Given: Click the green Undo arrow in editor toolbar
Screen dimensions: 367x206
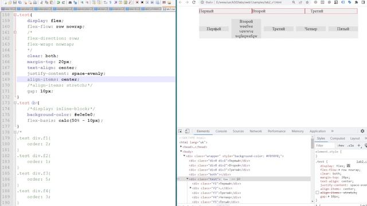Looking at the screenshot, I should (58, 2).
